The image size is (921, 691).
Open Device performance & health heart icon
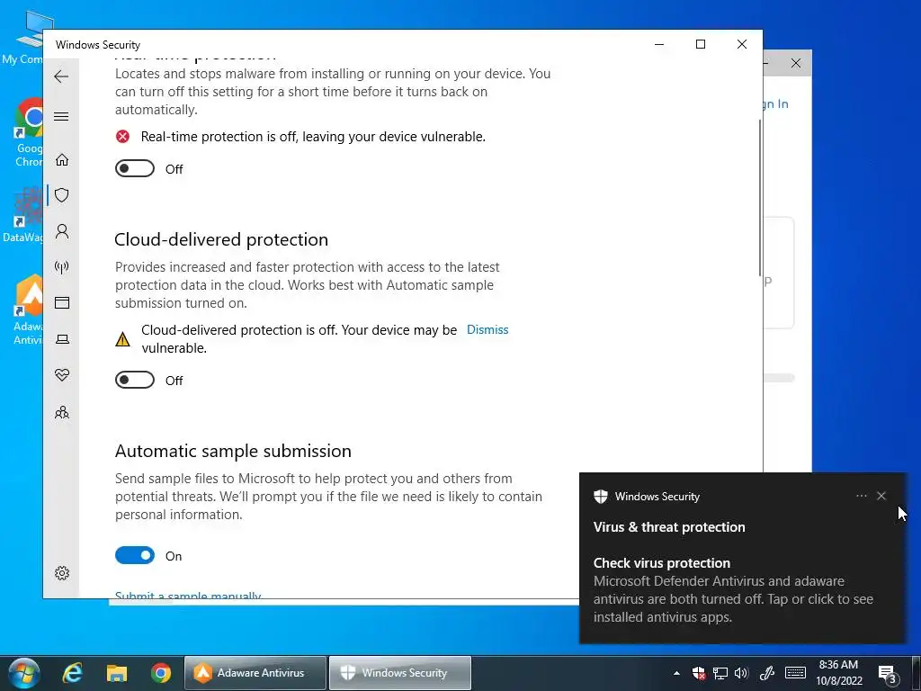62,375
